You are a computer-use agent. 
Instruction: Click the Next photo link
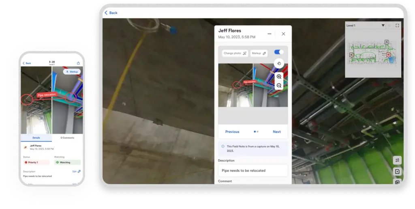point(277,131)
